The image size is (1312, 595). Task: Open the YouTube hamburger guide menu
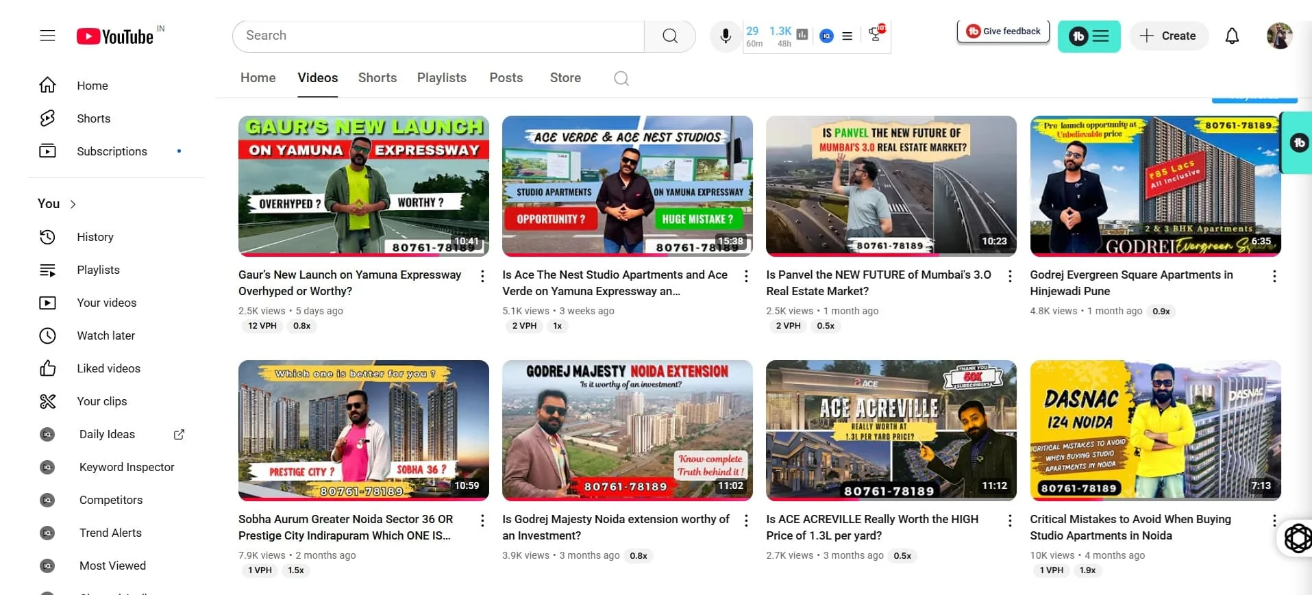47,36
